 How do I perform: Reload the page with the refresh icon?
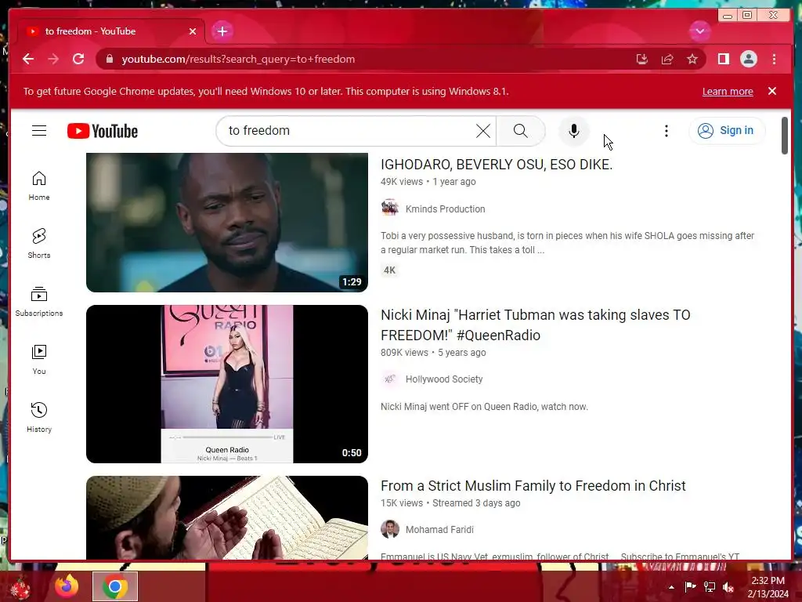click(78, 59)
